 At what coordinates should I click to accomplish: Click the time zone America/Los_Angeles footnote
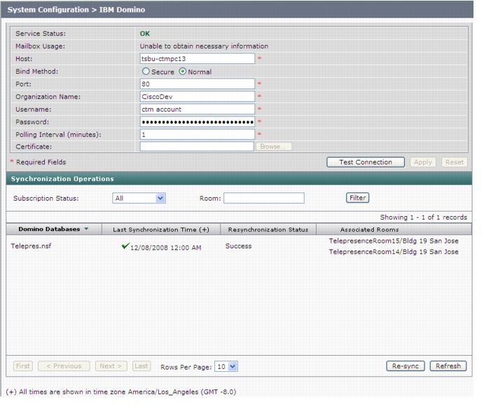pyautogui.click(x=121, y=392)
